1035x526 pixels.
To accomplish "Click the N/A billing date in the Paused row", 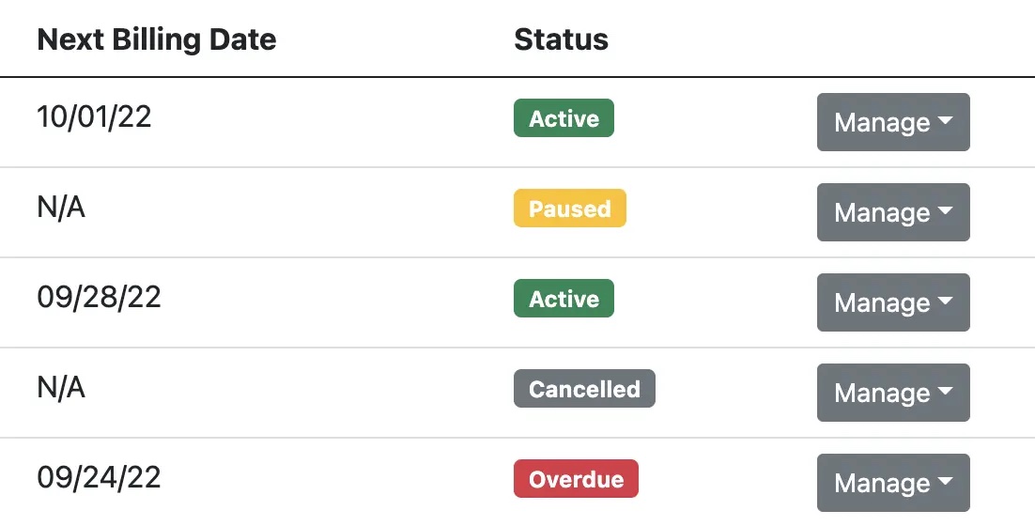I will point(61,208).
